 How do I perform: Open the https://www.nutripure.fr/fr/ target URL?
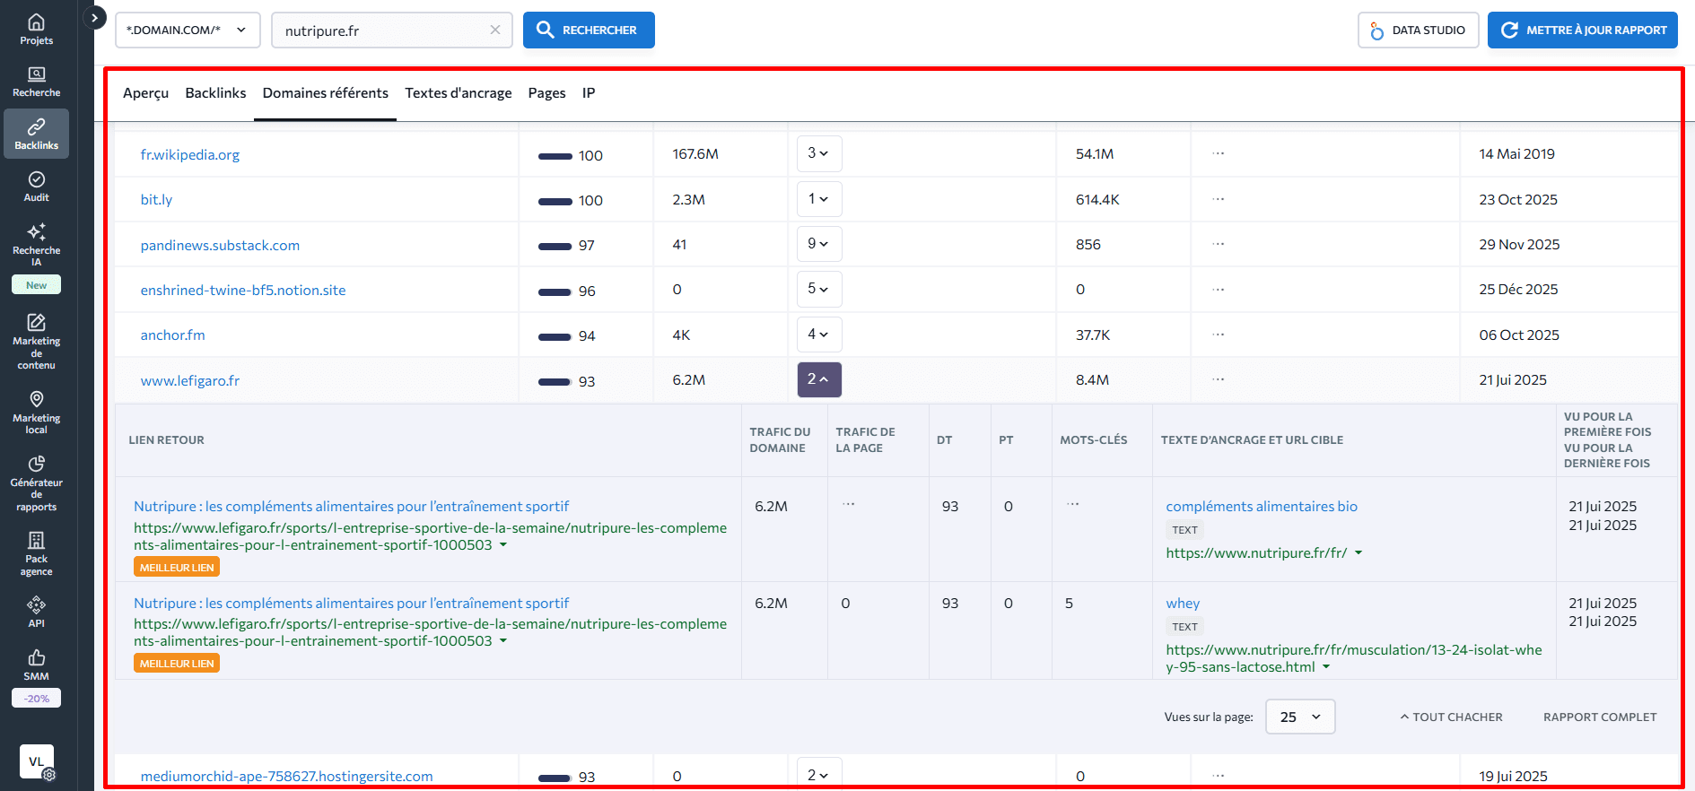[x=1256, y=552]
